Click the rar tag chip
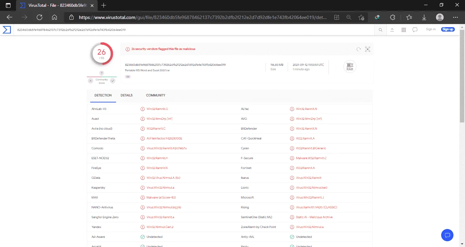The image size is (465, 247). [x=128, y=77]
